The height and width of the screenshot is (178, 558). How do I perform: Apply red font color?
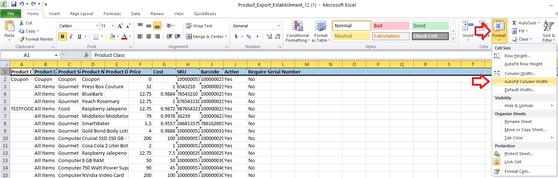[x=124, y=37]
